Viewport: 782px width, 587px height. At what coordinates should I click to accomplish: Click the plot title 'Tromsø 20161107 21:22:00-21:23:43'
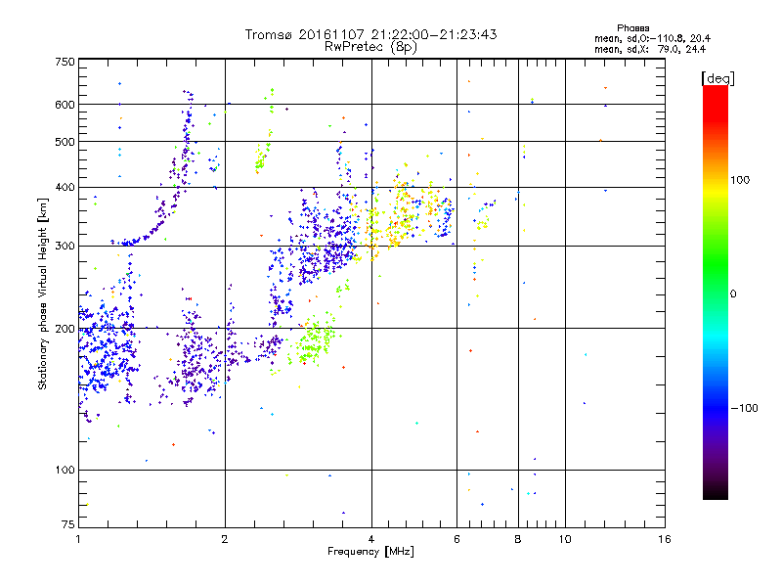click(370, 34)
